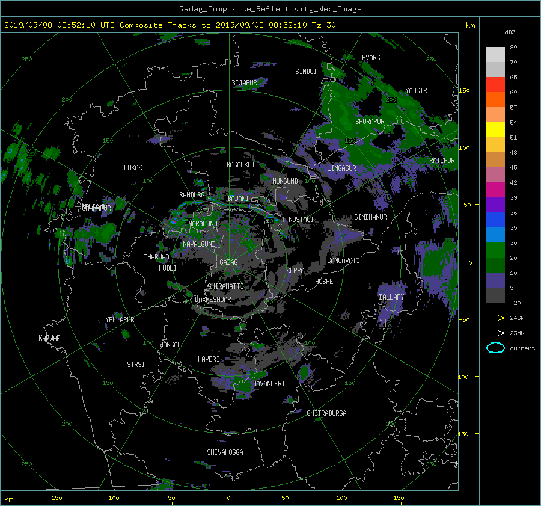
Task: Click the magenta 42 dBZ legend swatch
Action: pos(495,190)
